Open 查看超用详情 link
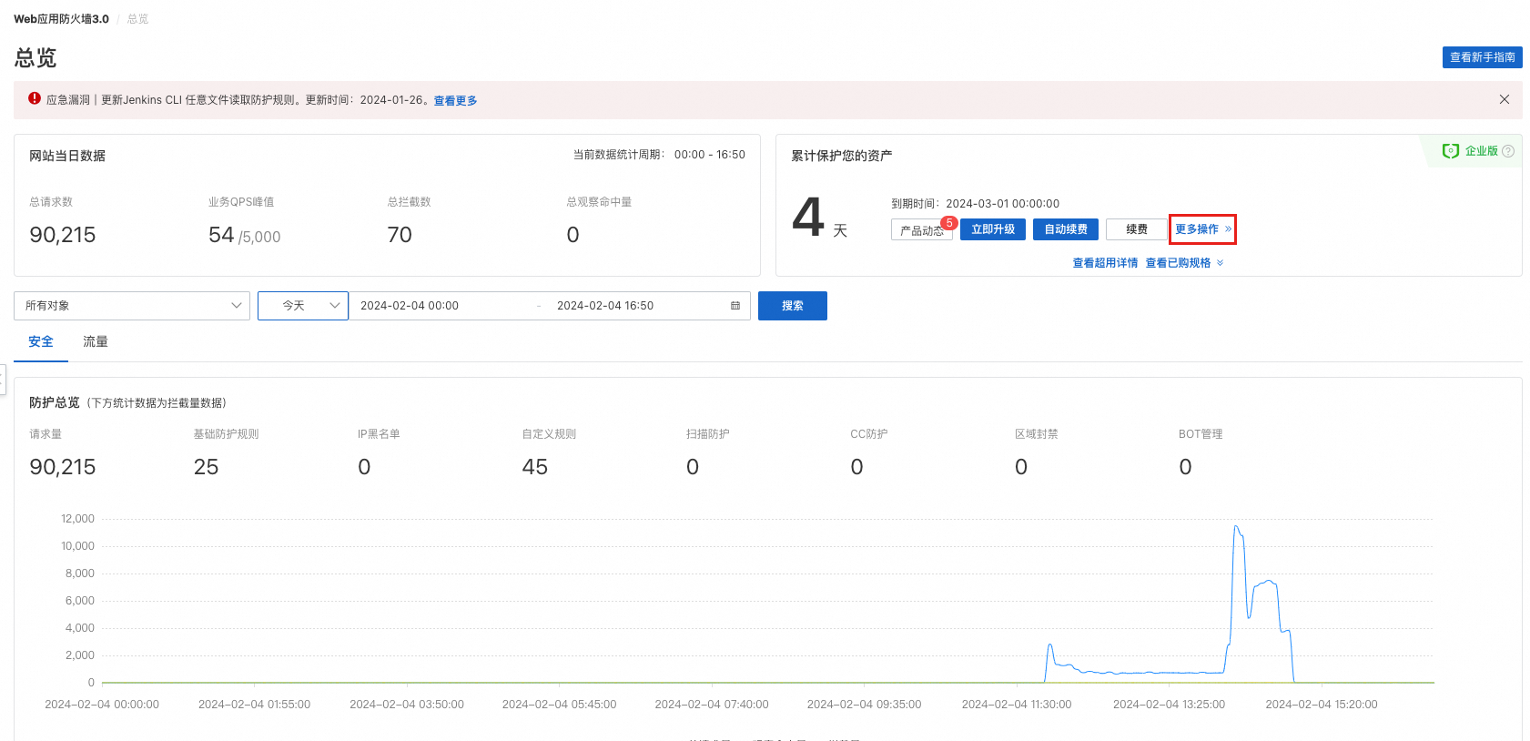The width and height of the screenshot is (1530, 741). point(1105,263)
